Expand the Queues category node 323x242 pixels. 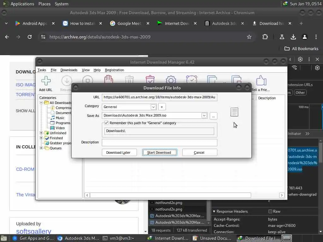point(41,148)
